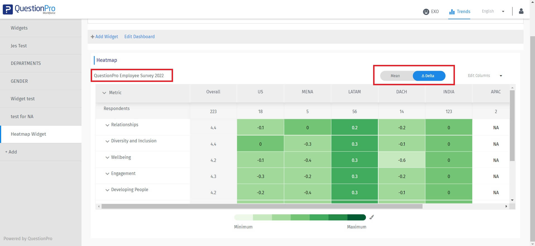Click the Maximum legend label
This screenshot has width=535, height=246.
click(357, 227)
